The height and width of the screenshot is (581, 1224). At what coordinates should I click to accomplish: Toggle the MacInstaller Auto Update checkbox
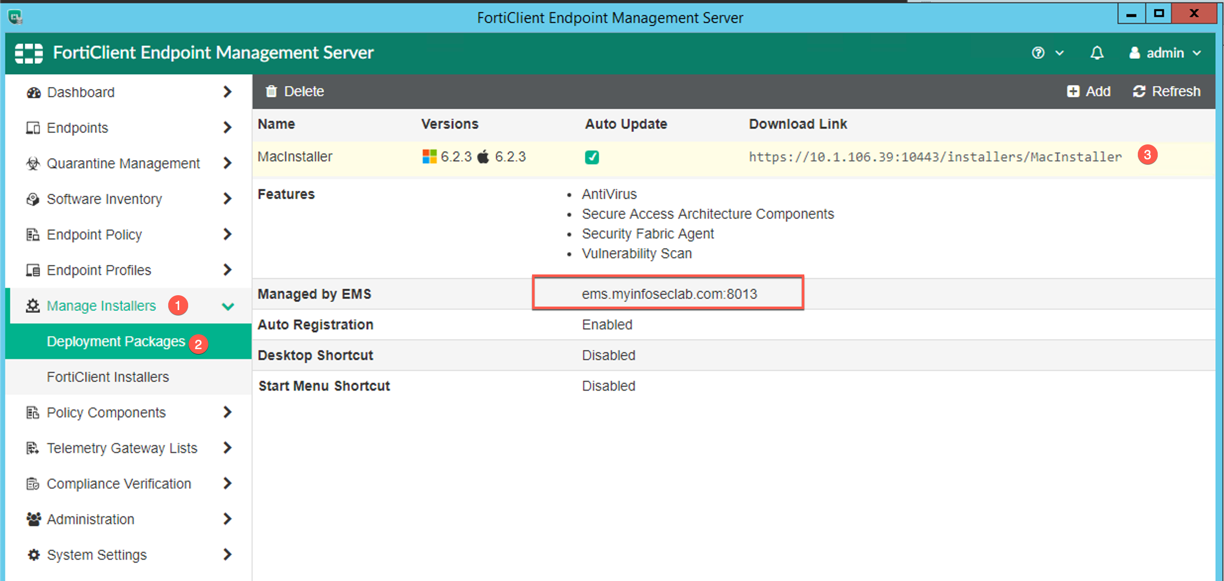click(591, 157)
